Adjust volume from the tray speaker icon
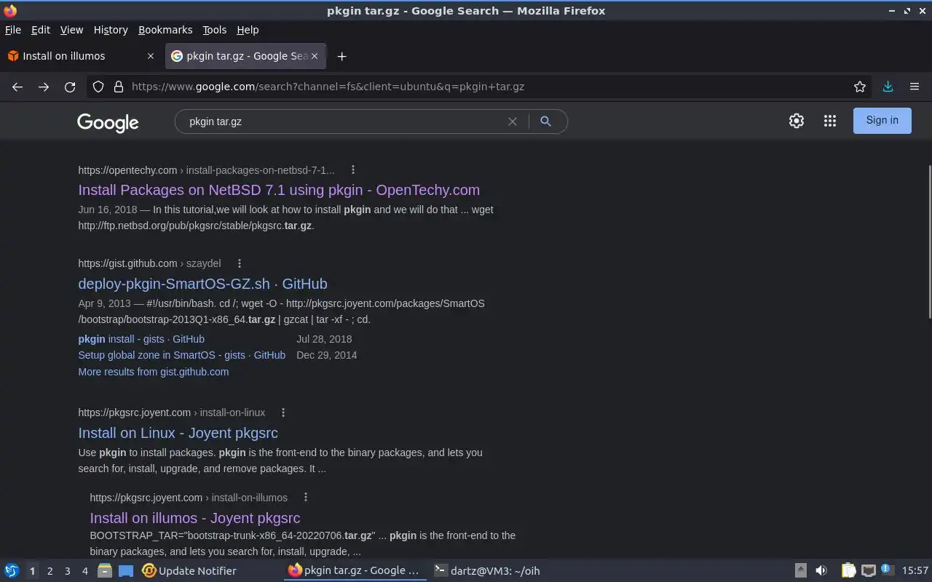 (x=821, y=570)
